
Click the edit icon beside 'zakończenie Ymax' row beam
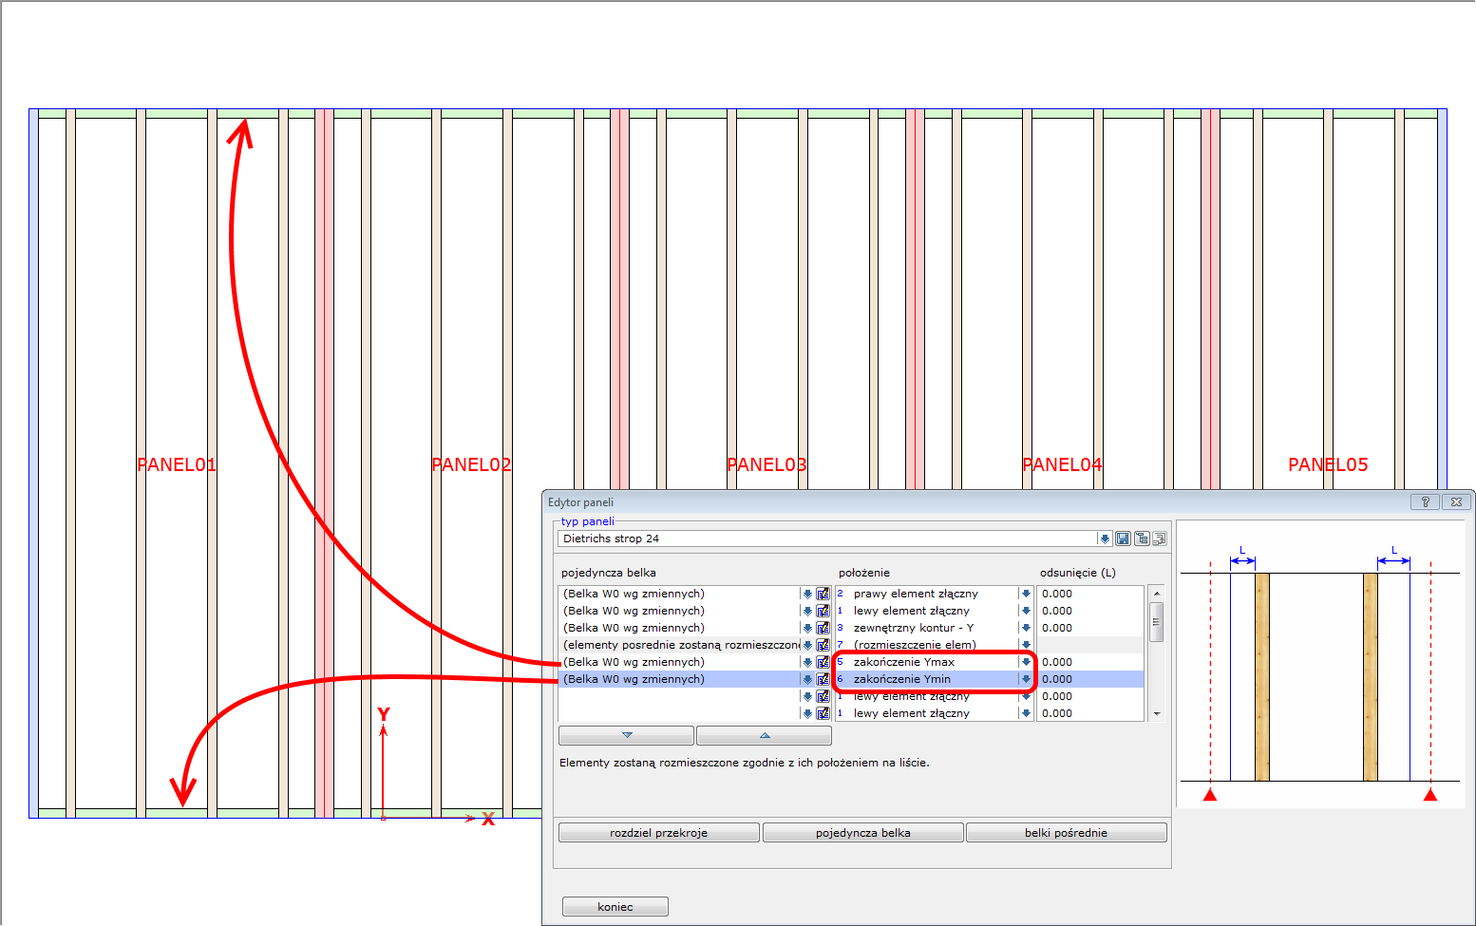(x=823, y=662)
